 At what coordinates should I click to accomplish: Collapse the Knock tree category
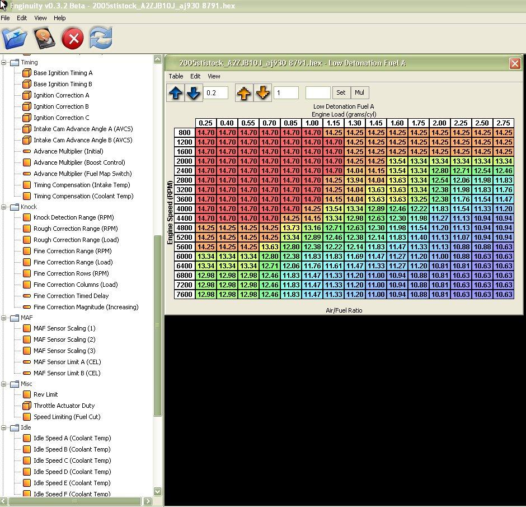click(3, 207)
